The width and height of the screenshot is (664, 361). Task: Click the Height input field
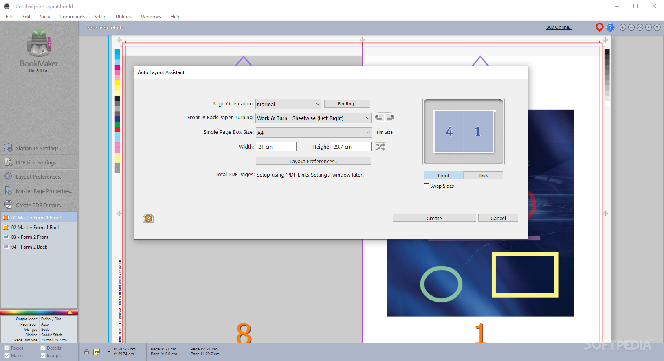(351, 147)
